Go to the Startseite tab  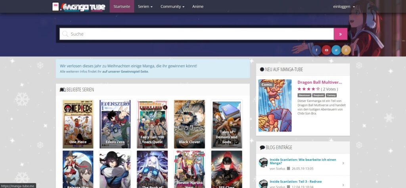pos(122,7)
